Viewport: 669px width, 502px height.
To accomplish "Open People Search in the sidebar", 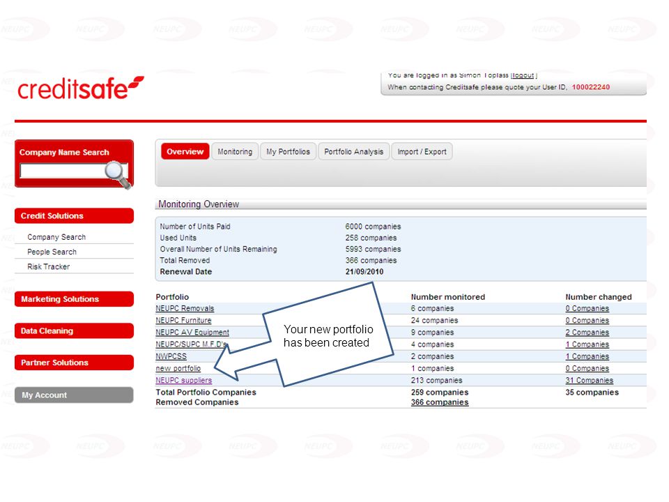I will (52, 252).
